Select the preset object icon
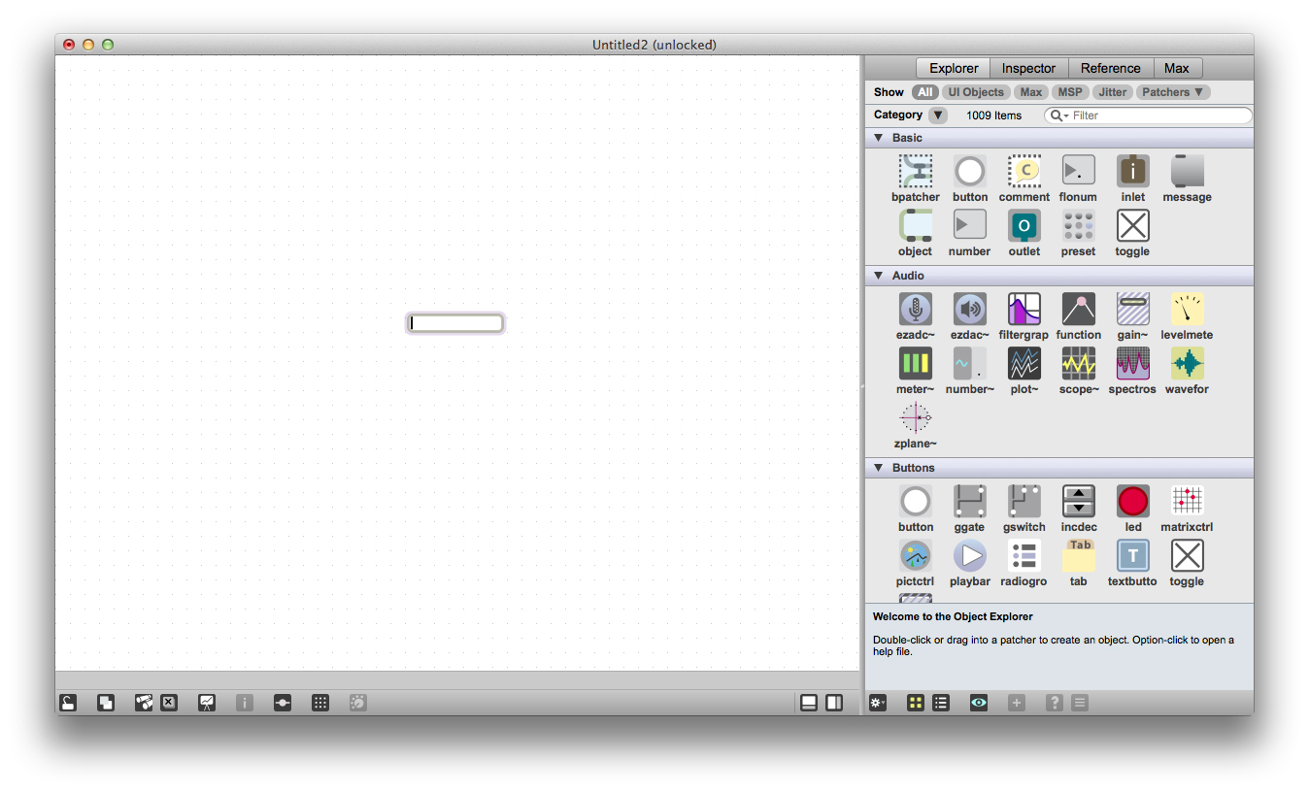Viewport: 1309px width, 792px height. 1078,226
